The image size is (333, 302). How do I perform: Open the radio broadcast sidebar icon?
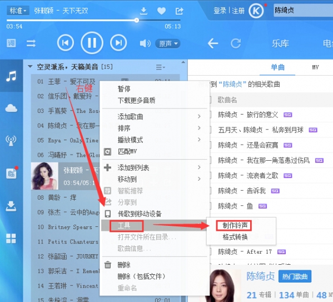pos(11,141)
